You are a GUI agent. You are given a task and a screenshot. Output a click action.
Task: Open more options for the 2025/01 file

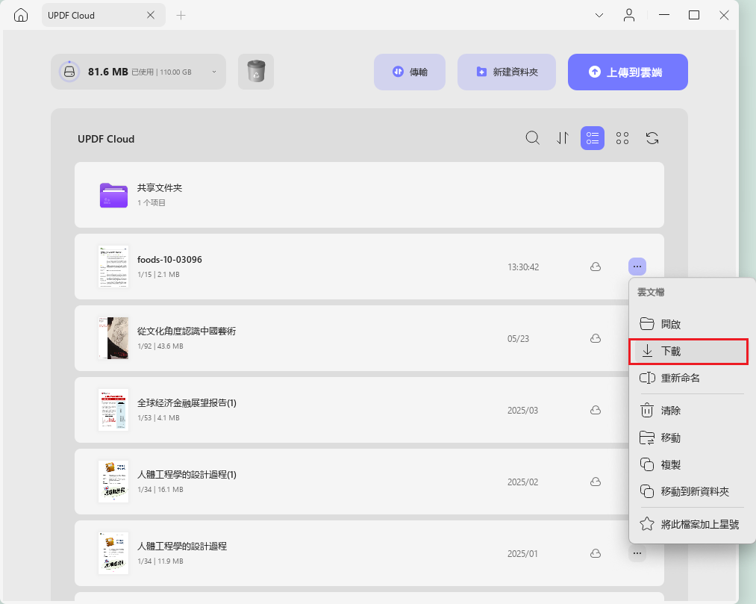pyautogui.click(x=637, y=553)
